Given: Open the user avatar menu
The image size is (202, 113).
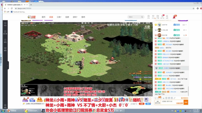Looking at the screenshot, I should 175,17.
